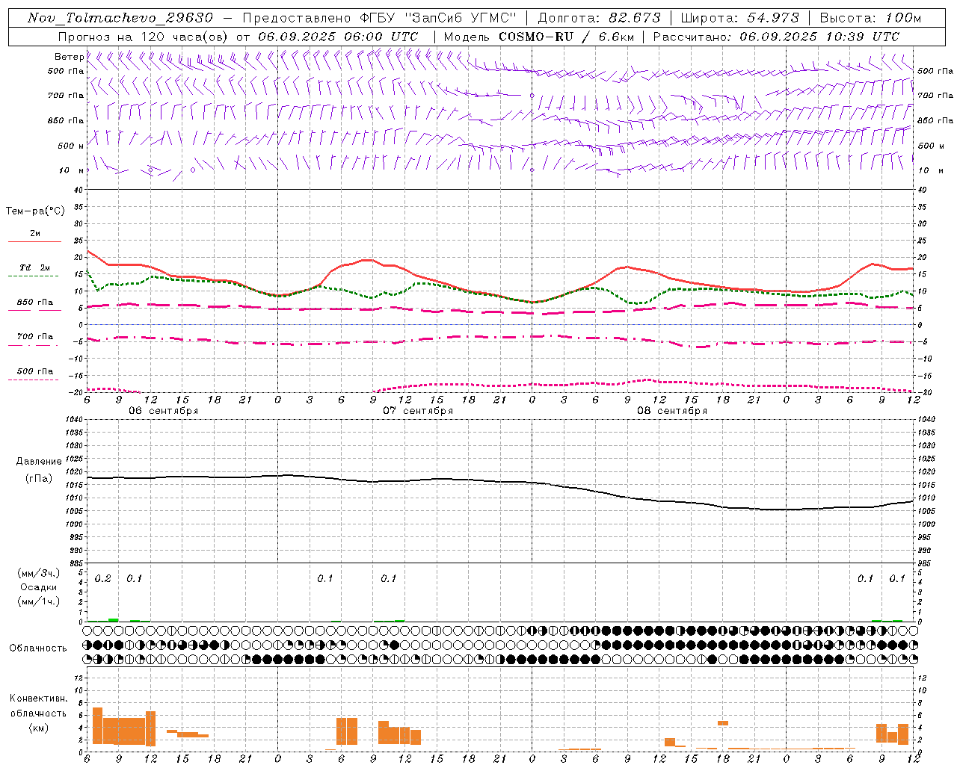Screen dimensions: 957x765
Task: Select the Широта: 54.973 value
Action: 739,18
